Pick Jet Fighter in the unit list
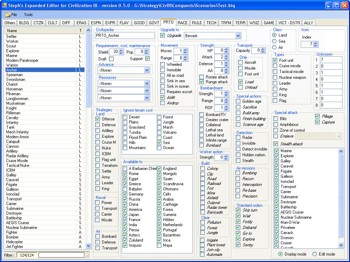The width and height of the screenshot is (350, 262). pos(44,247)
